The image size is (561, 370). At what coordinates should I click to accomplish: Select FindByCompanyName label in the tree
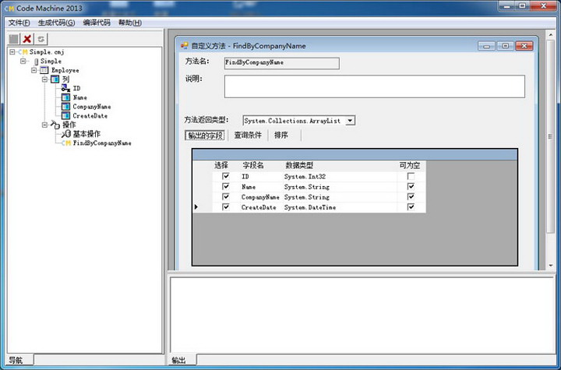pyautogui.click(x=102, y=143)
